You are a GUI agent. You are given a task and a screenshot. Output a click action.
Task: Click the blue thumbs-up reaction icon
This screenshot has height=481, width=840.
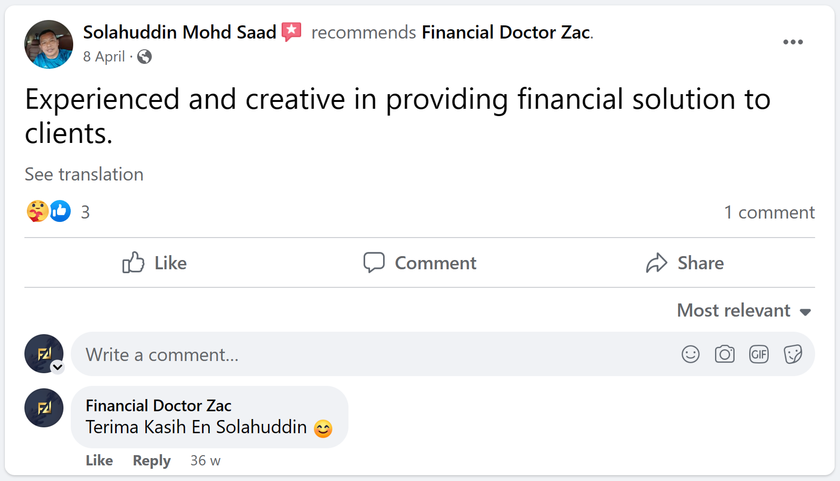click(x=61, y=211)
